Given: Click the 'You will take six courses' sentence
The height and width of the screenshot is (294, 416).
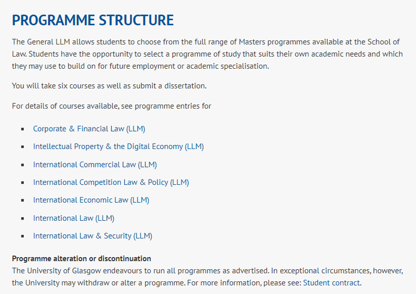Looking at the screenshot, I should (109, 86).
